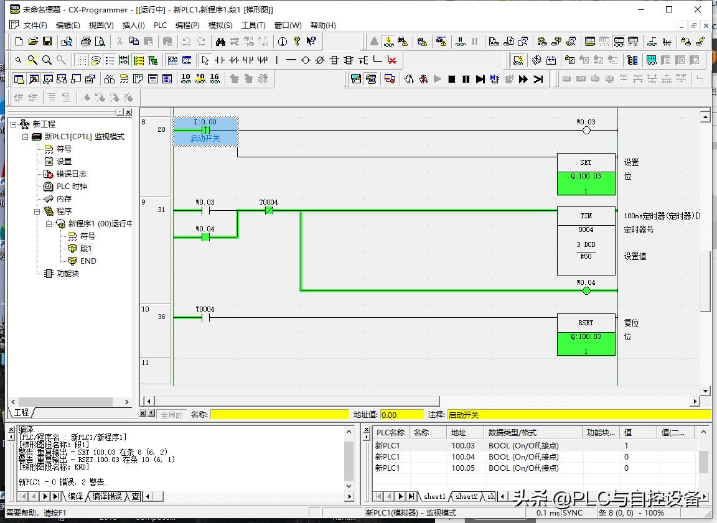
Task: Create a new project file
Action: (19, 42)
